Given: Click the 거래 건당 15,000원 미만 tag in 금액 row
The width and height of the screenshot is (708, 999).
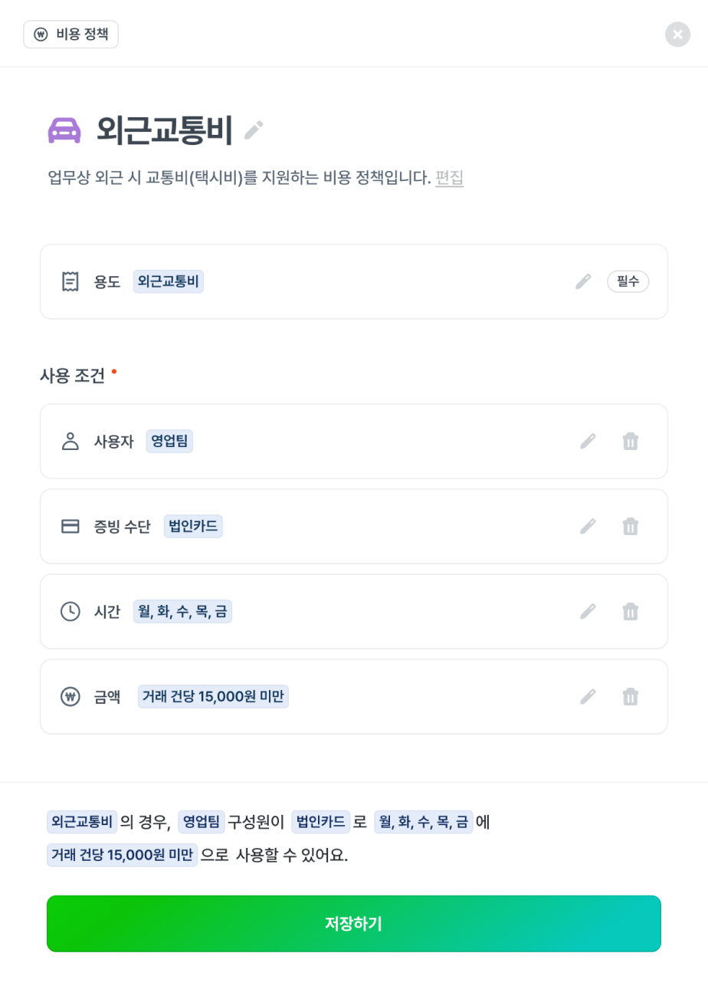Looking at the screenshot, I should [x=213, y=696].
